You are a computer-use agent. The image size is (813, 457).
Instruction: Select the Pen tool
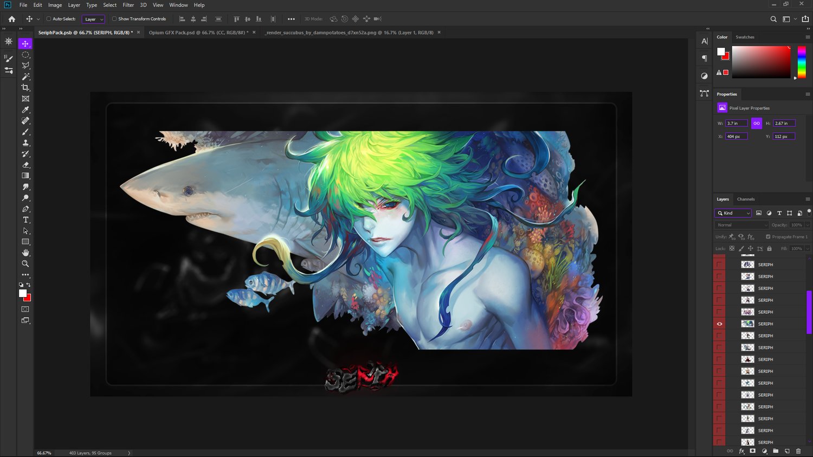tap(25, 209)
